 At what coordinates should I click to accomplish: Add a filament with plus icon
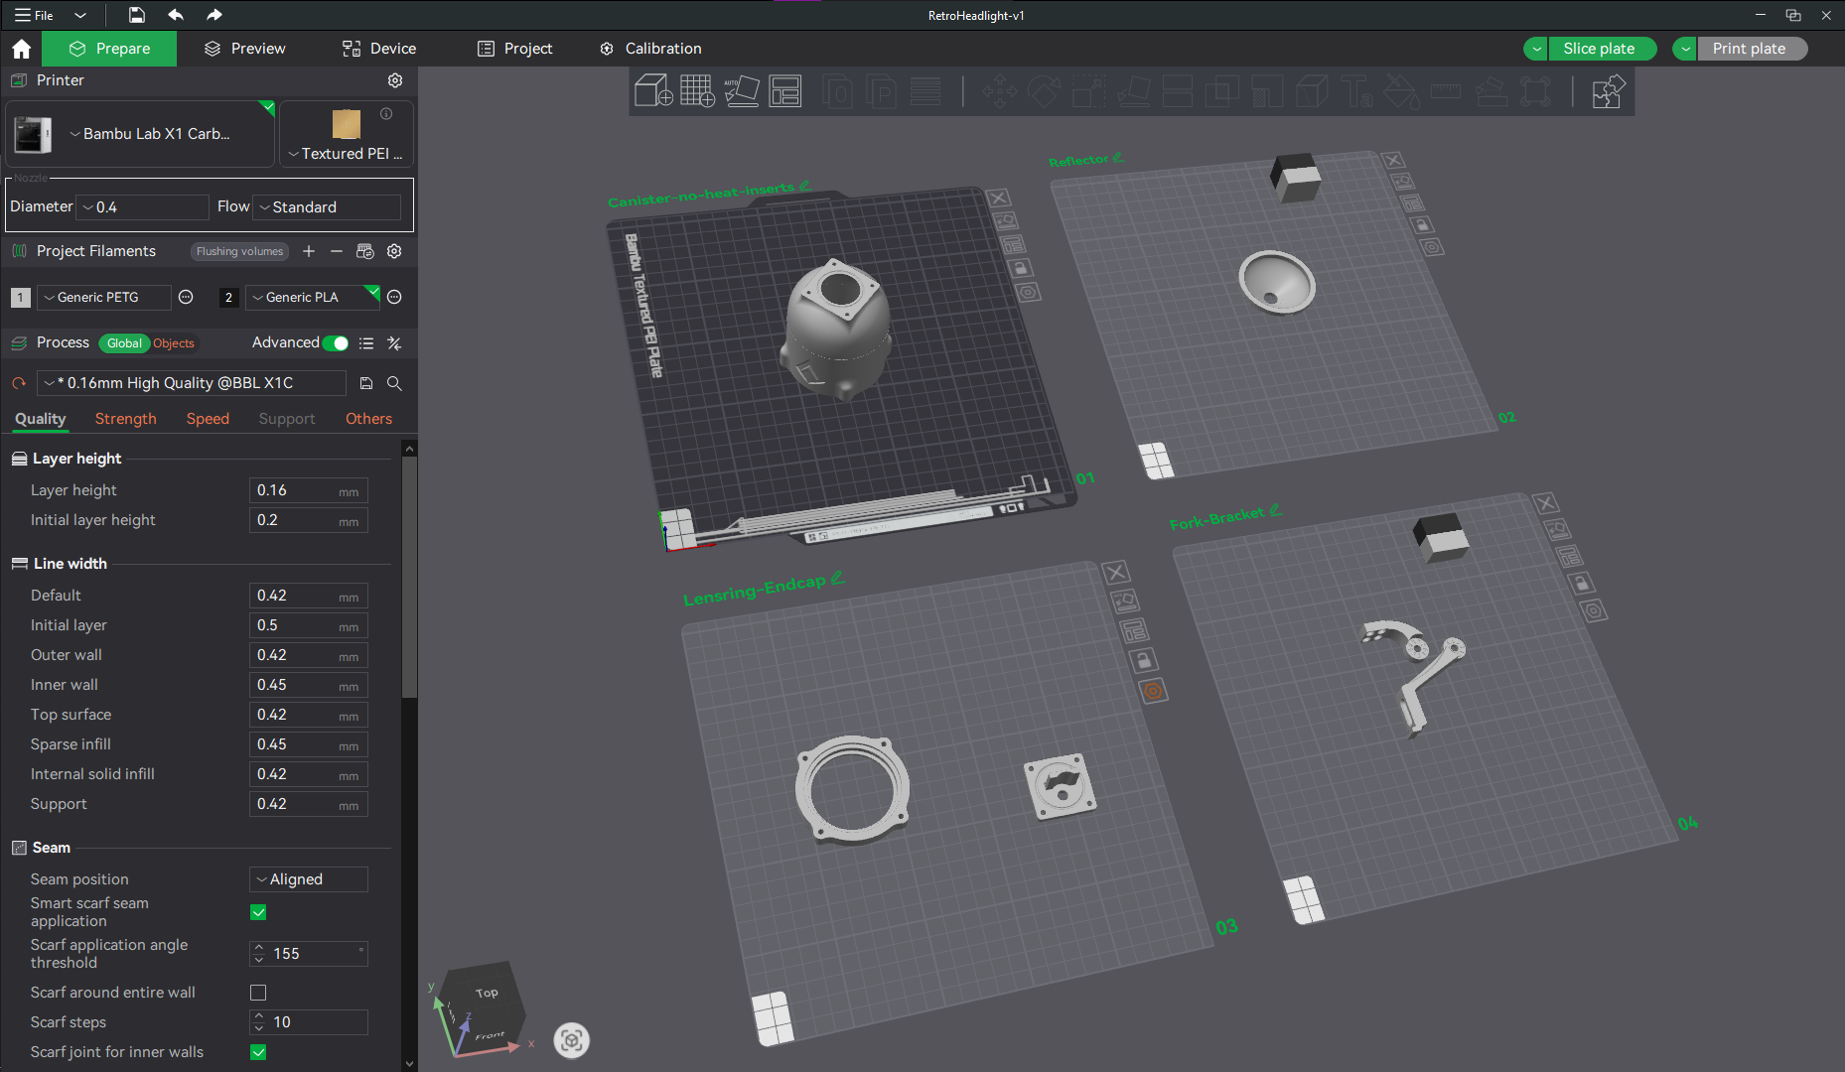pos(309,251)
